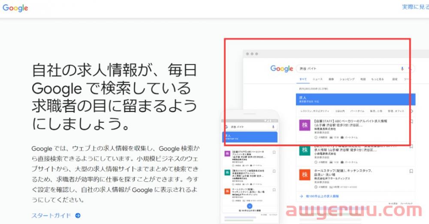429x224 pixels.
Task: Bookmark the third job in the phone mockup
Action: (x=274, y=190)
